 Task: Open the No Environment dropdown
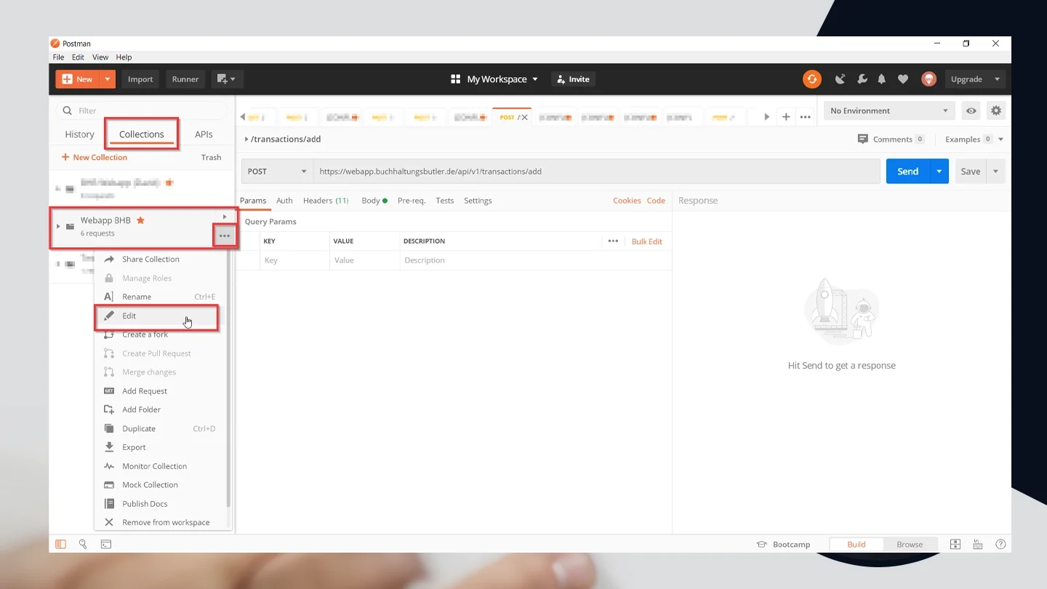(889, 111)
